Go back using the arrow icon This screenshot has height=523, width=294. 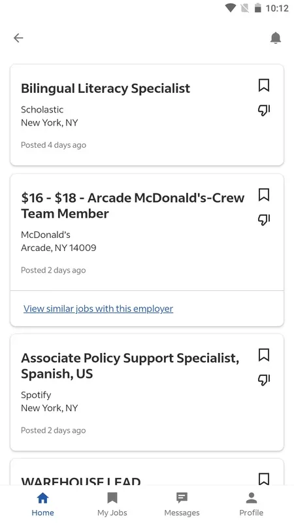pos(18,38)
